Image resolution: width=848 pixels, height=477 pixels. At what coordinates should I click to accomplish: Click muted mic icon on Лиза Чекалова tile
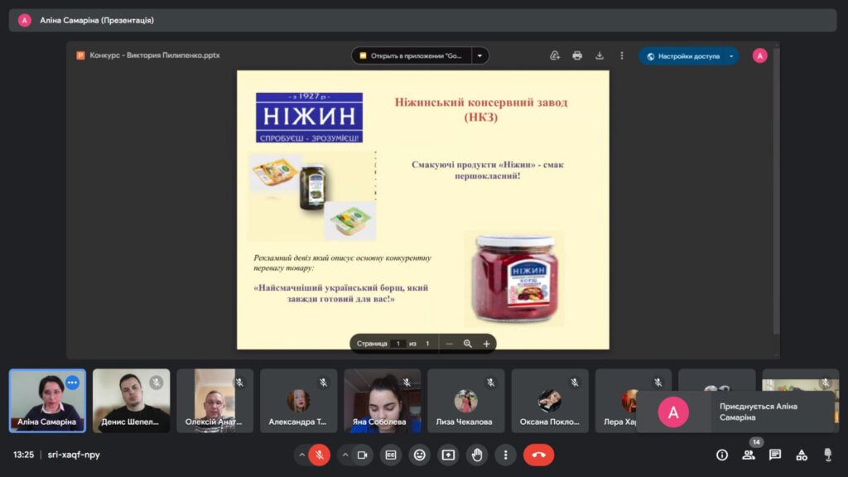pyautogui.click(x=490, y=383)
